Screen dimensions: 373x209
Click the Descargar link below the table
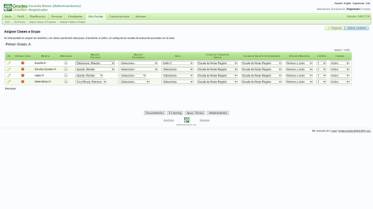pyautogui.click(x=10, y=89)
